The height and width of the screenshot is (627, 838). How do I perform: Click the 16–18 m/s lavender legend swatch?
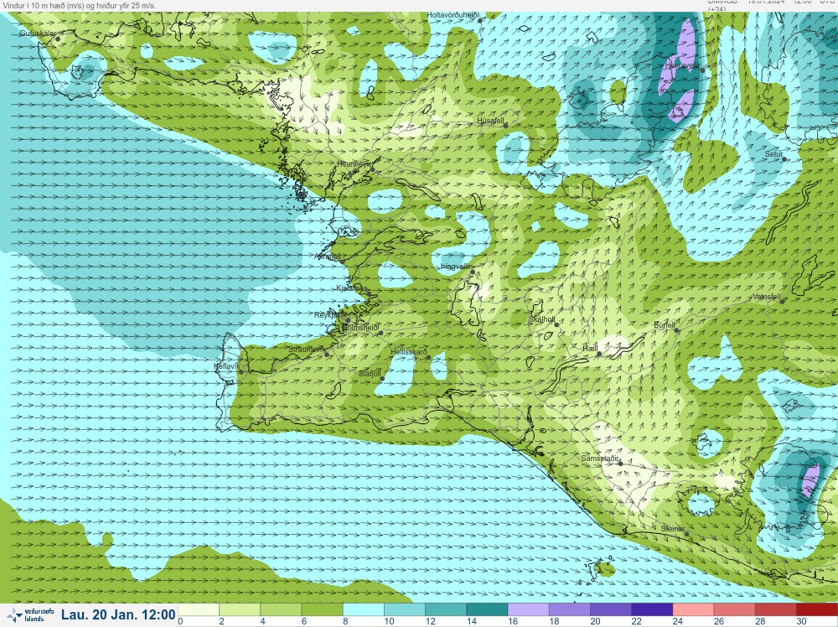pos(528,610)
